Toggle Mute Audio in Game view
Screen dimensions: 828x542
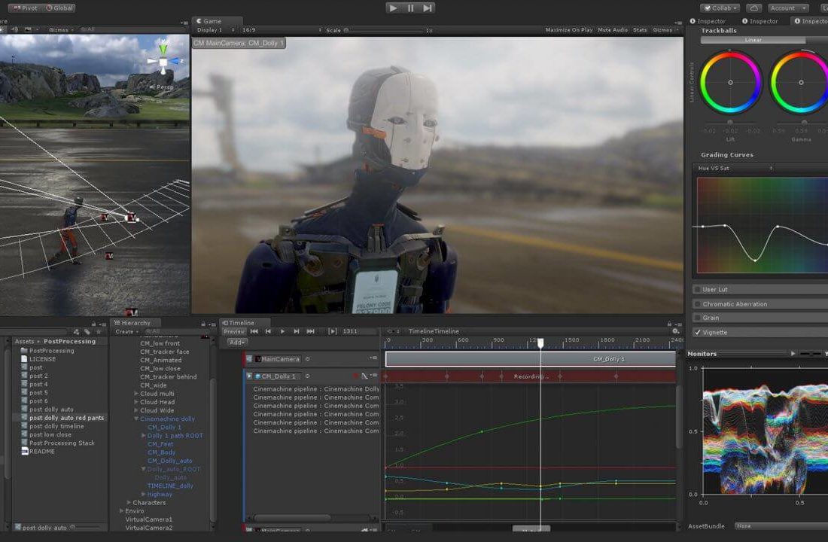(613, 30)
